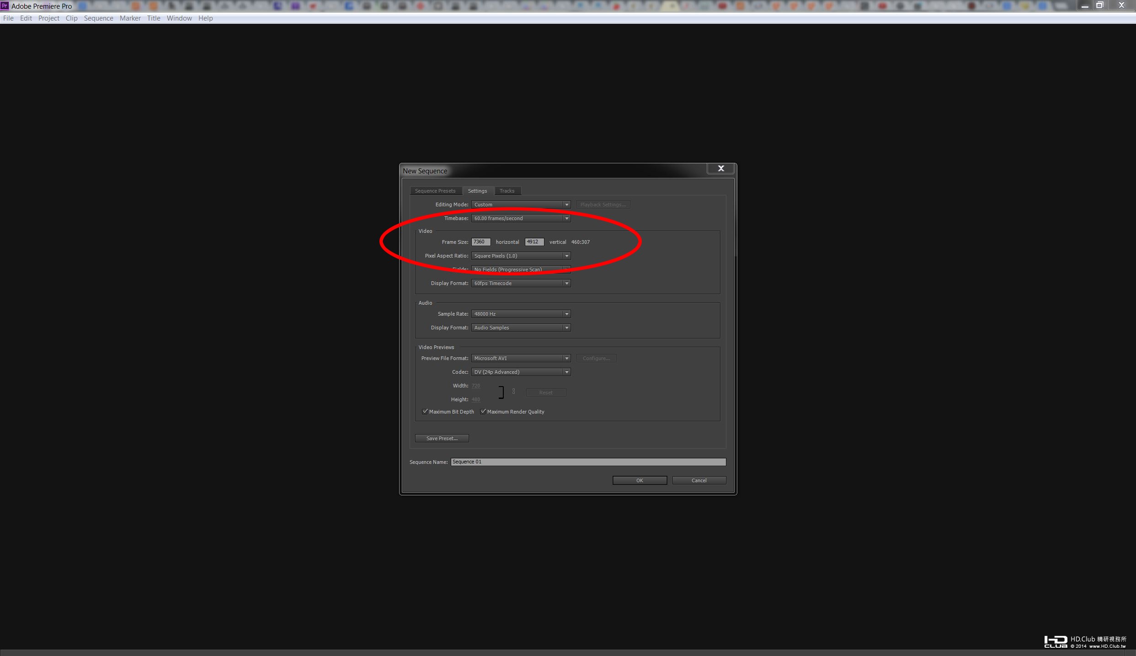Click the horizontal frame size field showing 7360

click(x=480, y=242)
